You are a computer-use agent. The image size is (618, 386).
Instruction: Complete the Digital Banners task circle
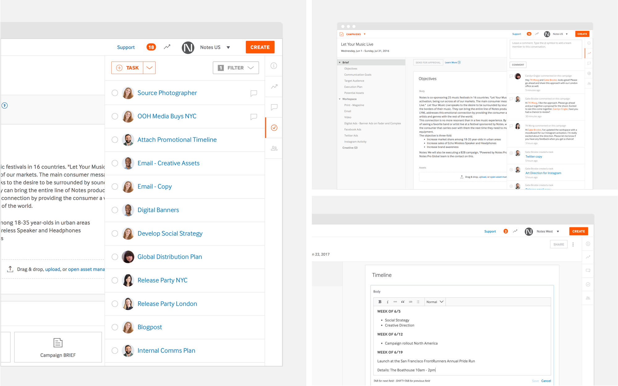point(115,210)
